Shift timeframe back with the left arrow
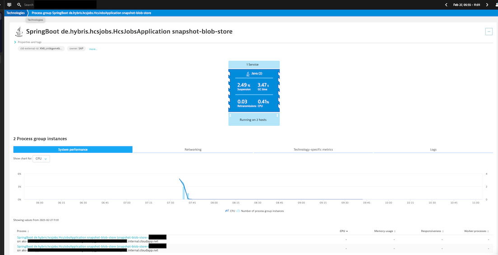This screenshot has height=255, width=498. click(x=446, y=5)
